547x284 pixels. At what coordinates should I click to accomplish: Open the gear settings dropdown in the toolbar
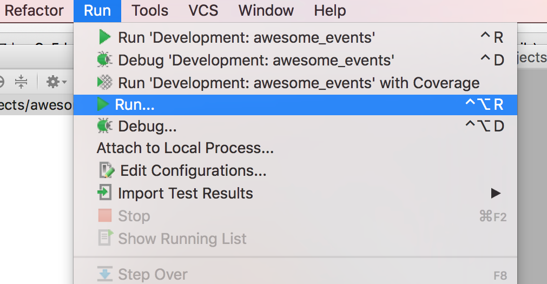(56, 82)
